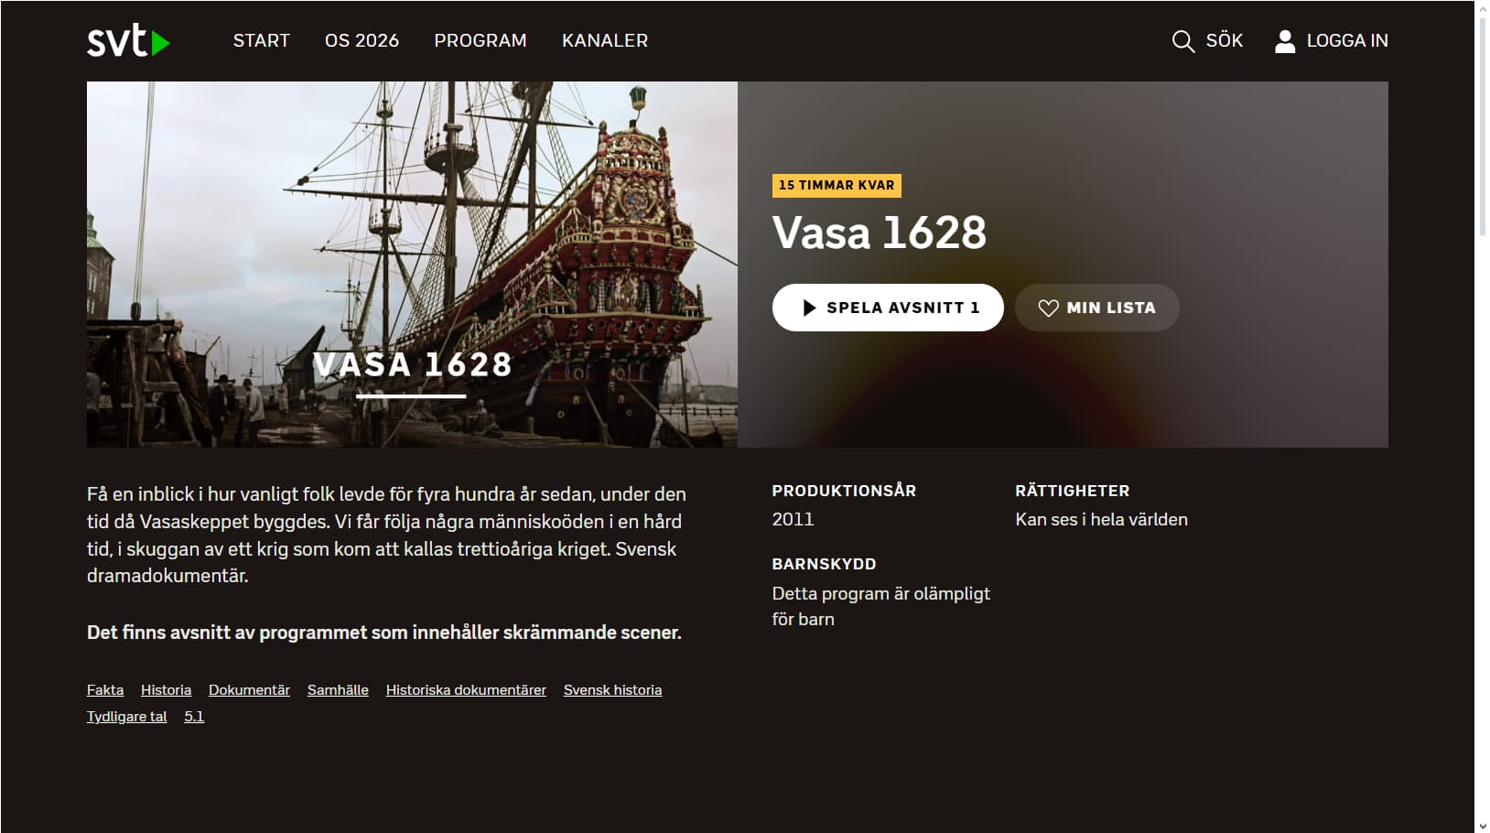The width and height of the screenshot is (1490, 833).
Task: Click the play triangle on Spela avsnitt 1
Action: (x=809, y=308)
